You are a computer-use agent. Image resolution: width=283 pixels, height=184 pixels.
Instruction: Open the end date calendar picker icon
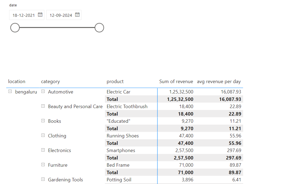pyautogui.click(x=77, y=15)
